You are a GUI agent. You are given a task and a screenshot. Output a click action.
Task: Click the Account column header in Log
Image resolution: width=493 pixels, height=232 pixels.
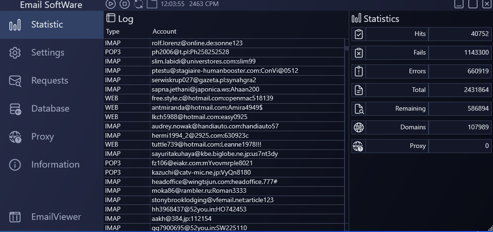click(164, 32)
